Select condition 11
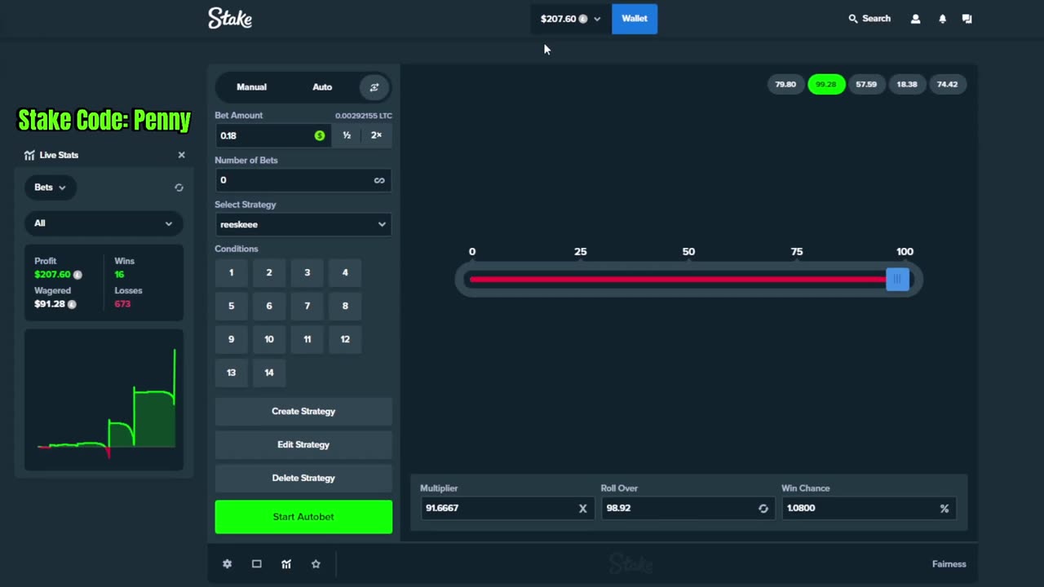Screen dimensions: 1044x587 tap(307, 340)
